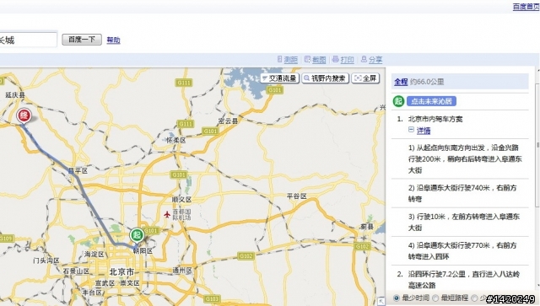
Task: Click the 打印 printer icon
Action: (x=336, y=59)
